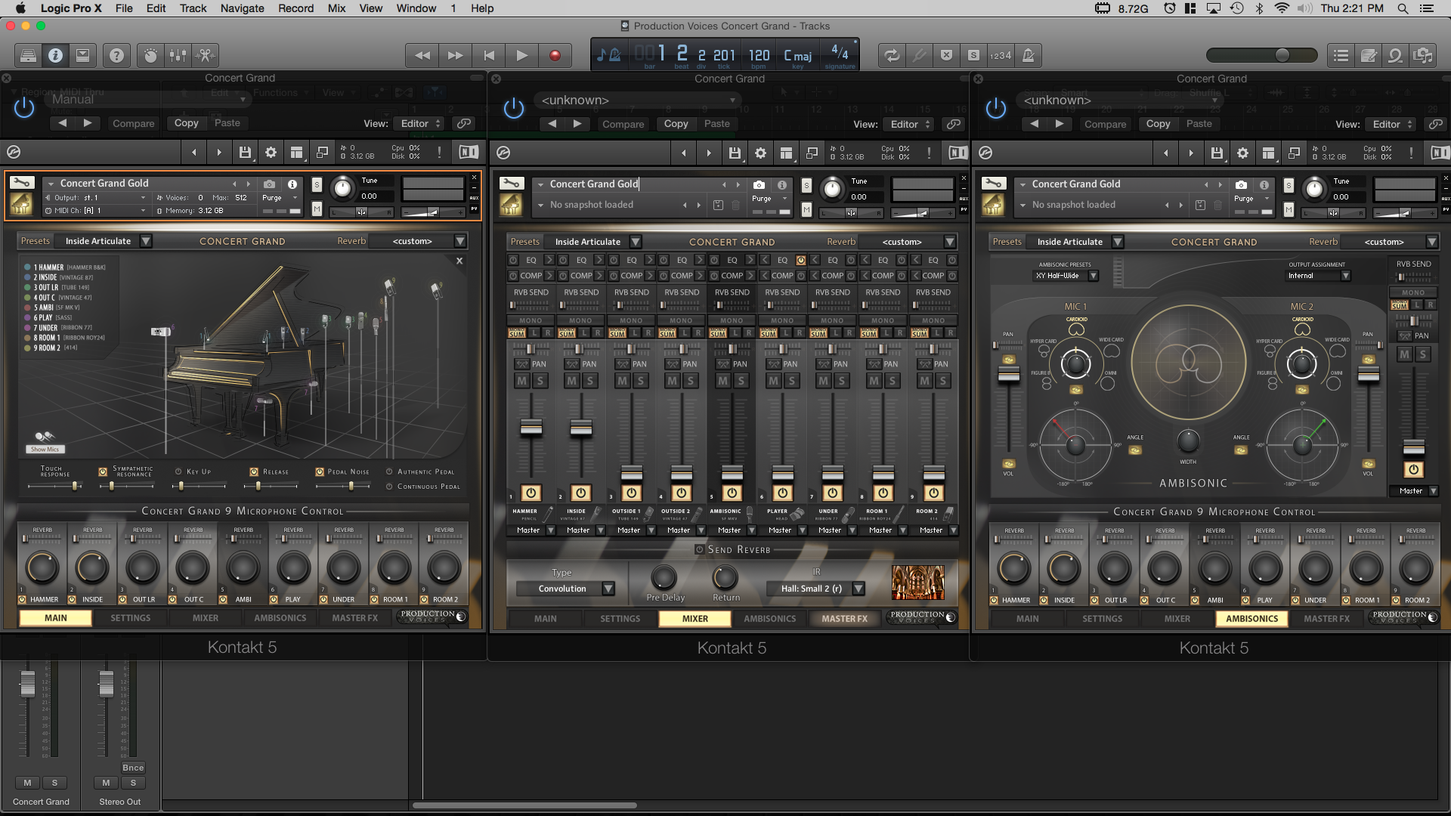This screenshot has height=816, width=1451.
Task: Enable Authentic Pedal radio option
Action: pyautogui.click(x=390, y=471)
